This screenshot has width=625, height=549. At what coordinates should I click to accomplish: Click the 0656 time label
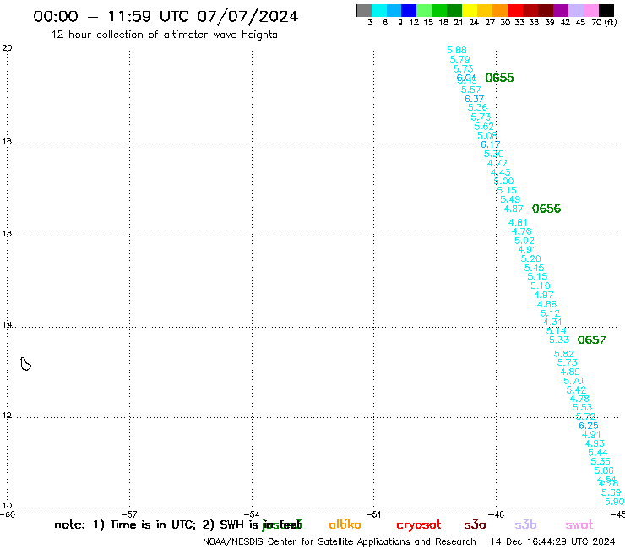(546, 209)
